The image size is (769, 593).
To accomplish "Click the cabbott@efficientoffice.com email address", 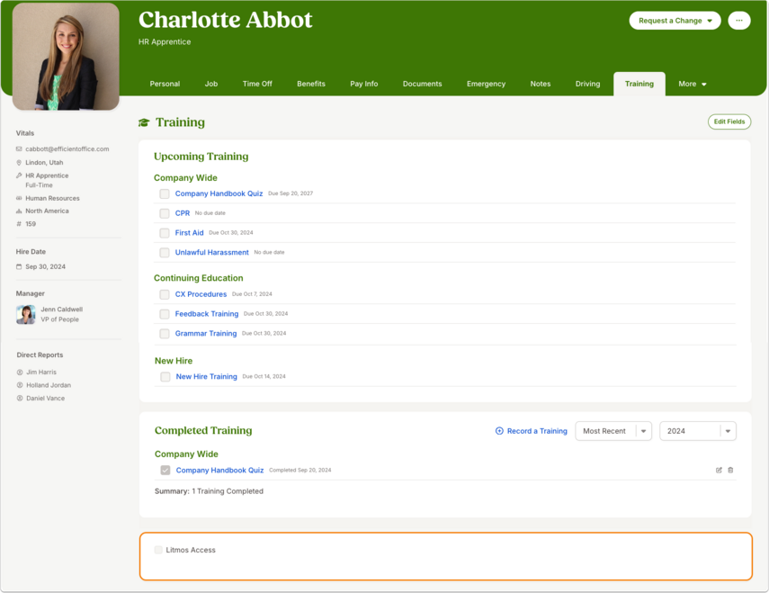I will click(67, 148).
